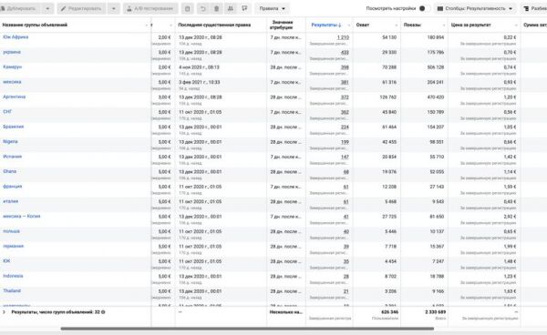Screen dimensions: 547x335
Task: Open the италия ad set
Action: coord(10,201)
